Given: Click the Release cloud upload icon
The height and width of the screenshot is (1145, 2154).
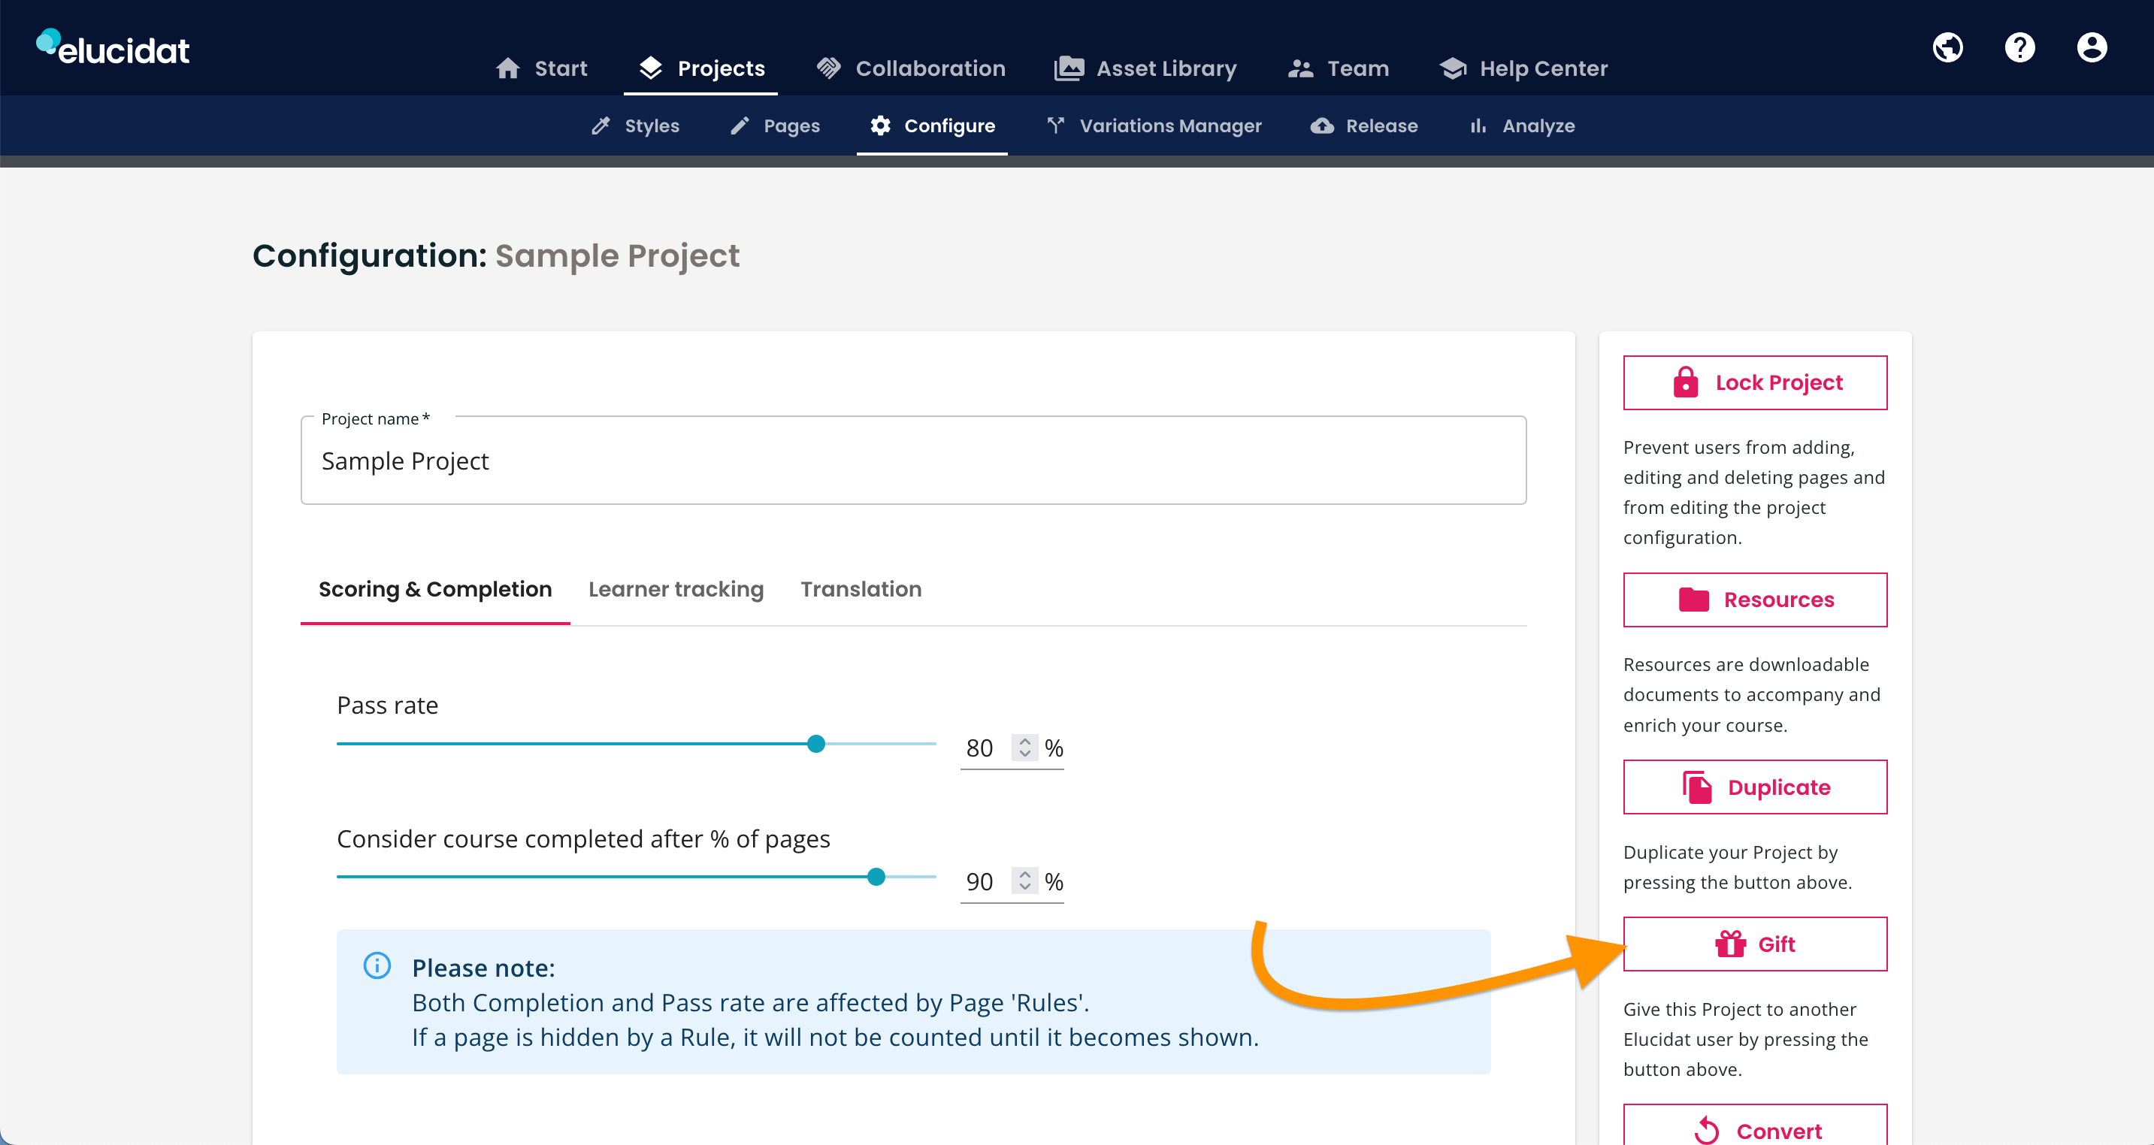Looking at the screenshot, I should click(1322, 126).
